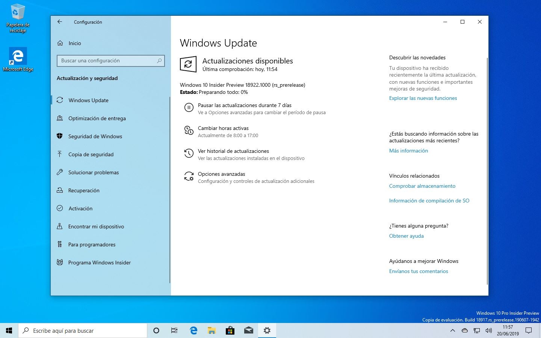The width and height of the screenshot is (541, 338).
Task: Open the Papelera de reciclaje icon
Action: (18, 18)
